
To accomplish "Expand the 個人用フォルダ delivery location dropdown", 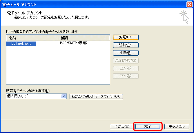I will [x=64, y=96].
